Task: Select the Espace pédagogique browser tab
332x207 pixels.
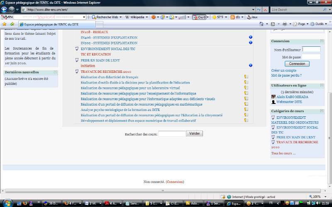Action: point(57,24)
